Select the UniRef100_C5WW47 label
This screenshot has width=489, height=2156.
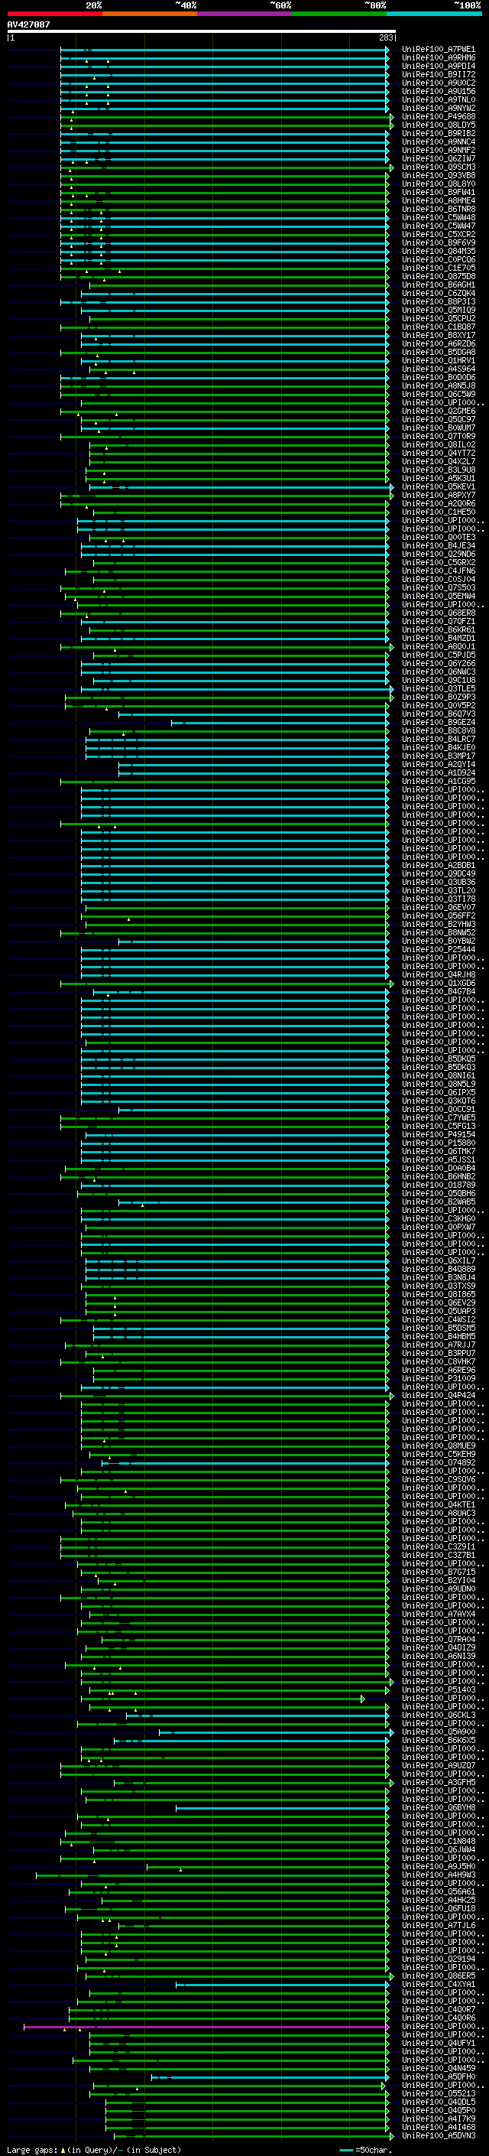[x=438, y=226]
